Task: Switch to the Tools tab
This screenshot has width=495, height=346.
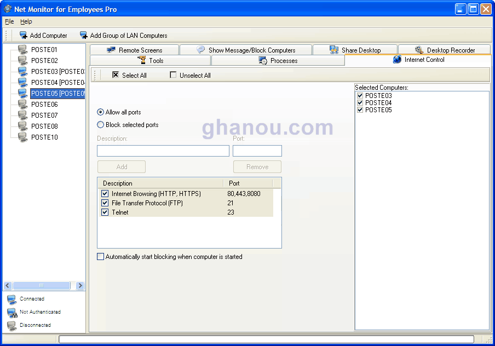Action: click(x=150, y=60)
